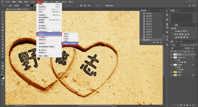Toggle Quick Mask mode in toolbar

(3, 81)
